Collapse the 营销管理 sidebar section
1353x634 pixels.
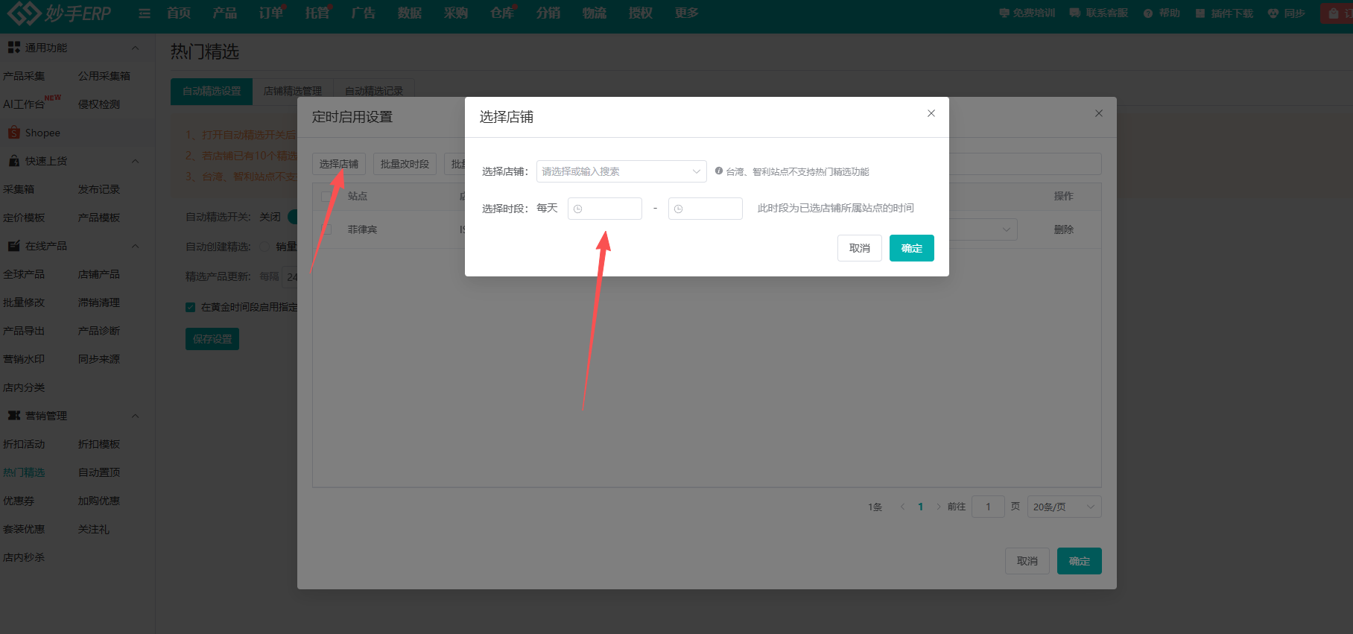click(x=135, y=416)
